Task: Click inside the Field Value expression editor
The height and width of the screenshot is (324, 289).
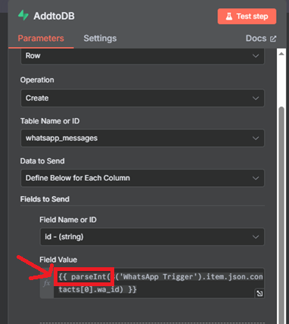Action: pyautogui.click(x=159, y=283)
